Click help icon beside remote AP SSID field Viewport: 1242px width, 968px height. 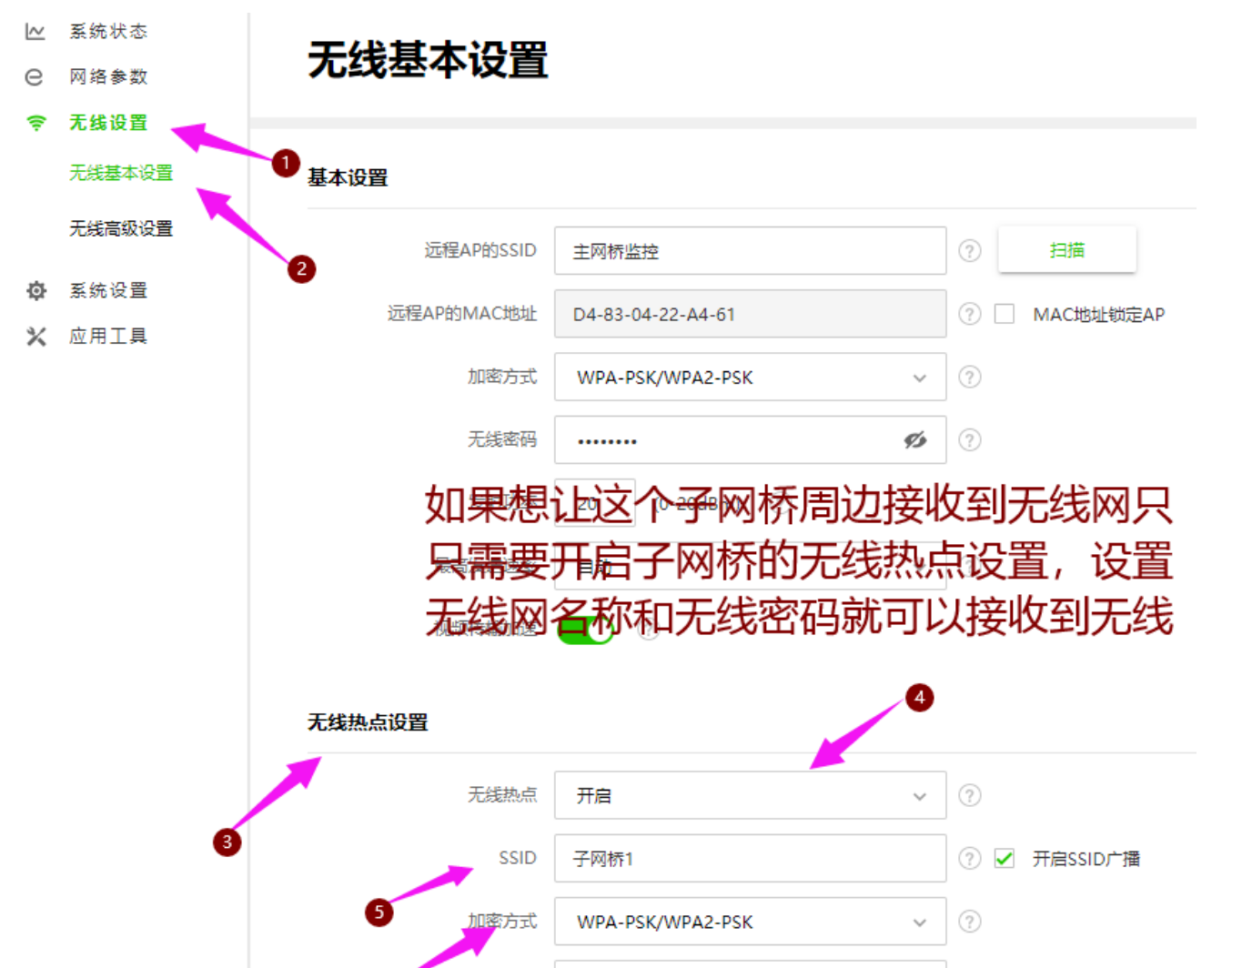click(x=970, y=251)
